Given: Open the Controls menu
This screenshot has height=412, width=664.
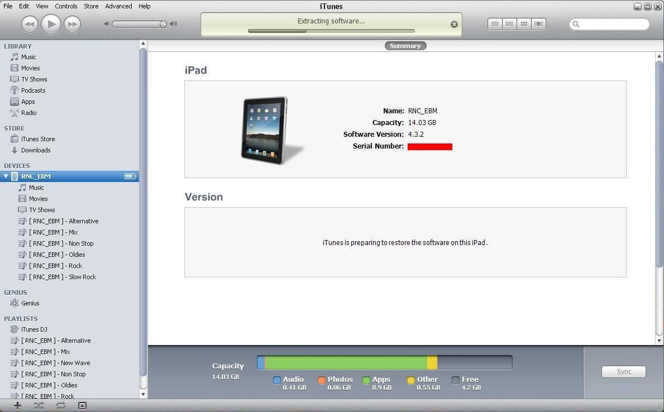Looking at the screenshot, I should pos(66,6).
